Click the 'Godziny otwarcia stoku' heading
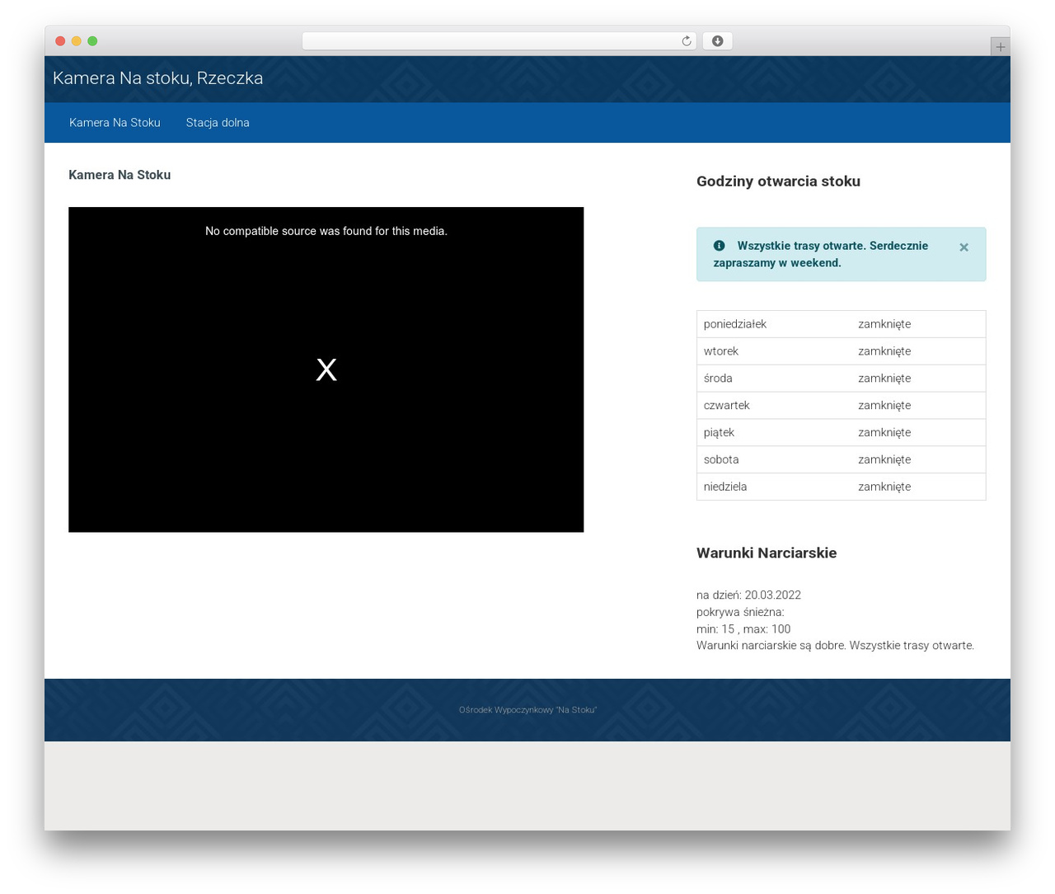Screen dimensions: 1055x894 tap(778, 181)
